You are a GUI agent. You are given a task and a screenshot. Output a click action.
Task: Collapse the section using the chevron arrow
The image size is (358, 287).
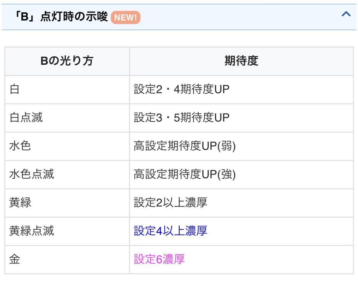[x=346, y=14]
